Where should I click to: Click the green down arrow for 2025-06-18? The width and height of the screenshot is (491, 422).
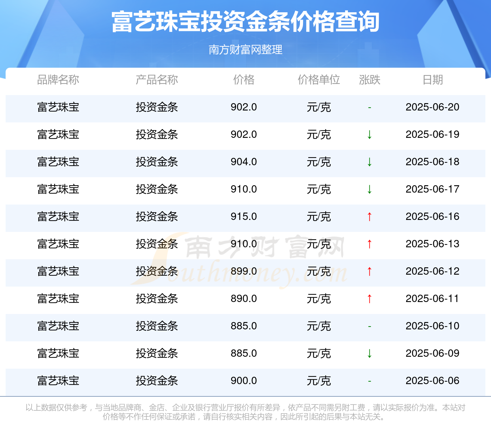[x=369, y=162]
